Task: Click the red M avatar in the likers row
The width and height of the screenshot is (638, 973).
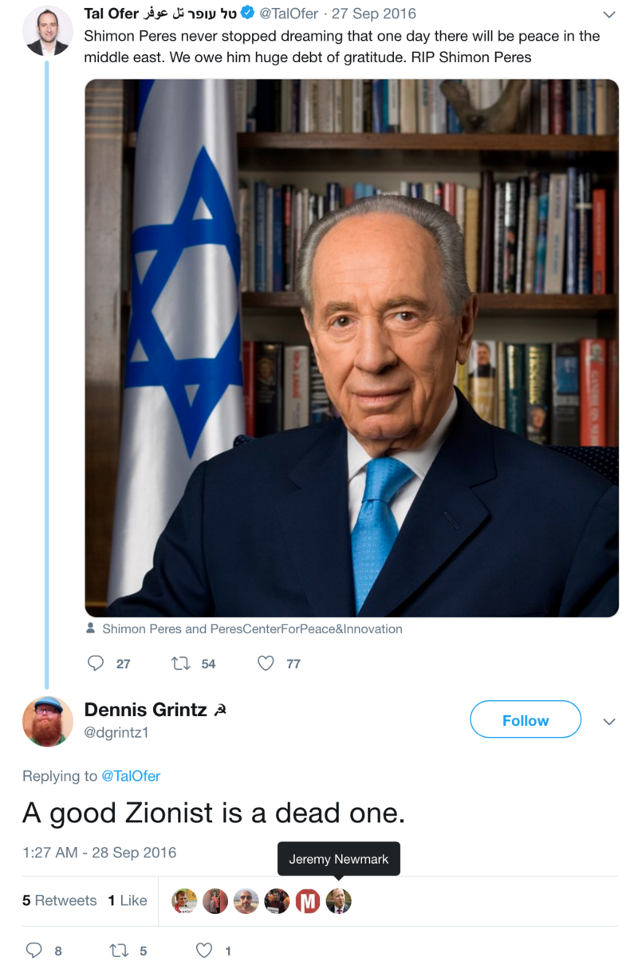Action: click(x=308, y=901)
